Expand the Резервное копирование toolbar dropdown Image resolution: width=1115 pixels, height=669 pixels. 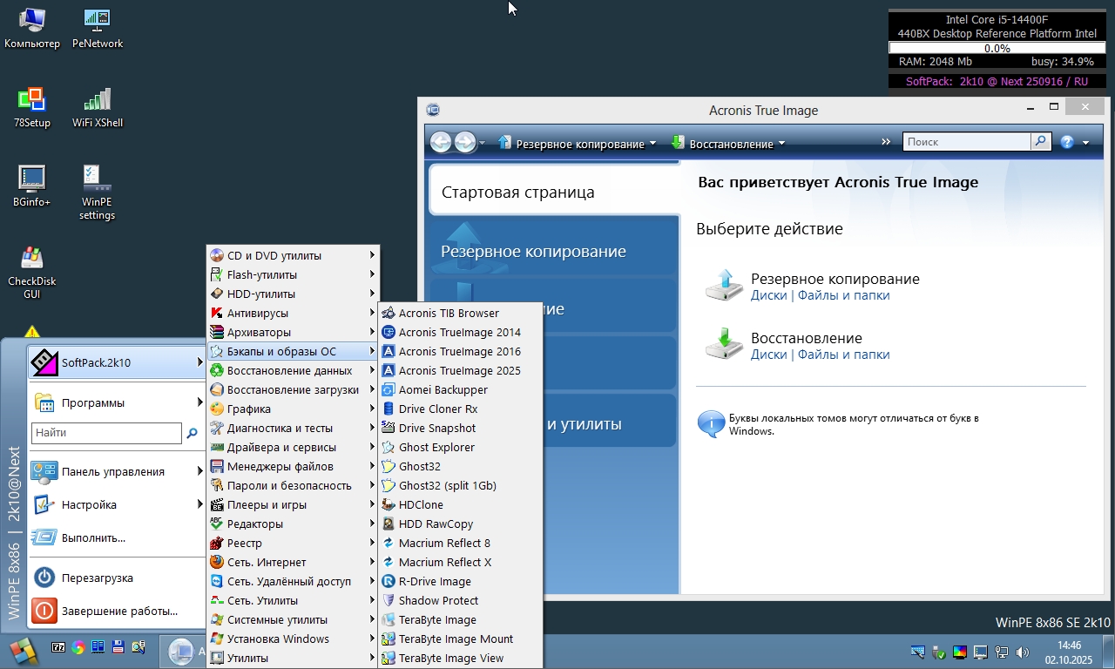(652, 144)
